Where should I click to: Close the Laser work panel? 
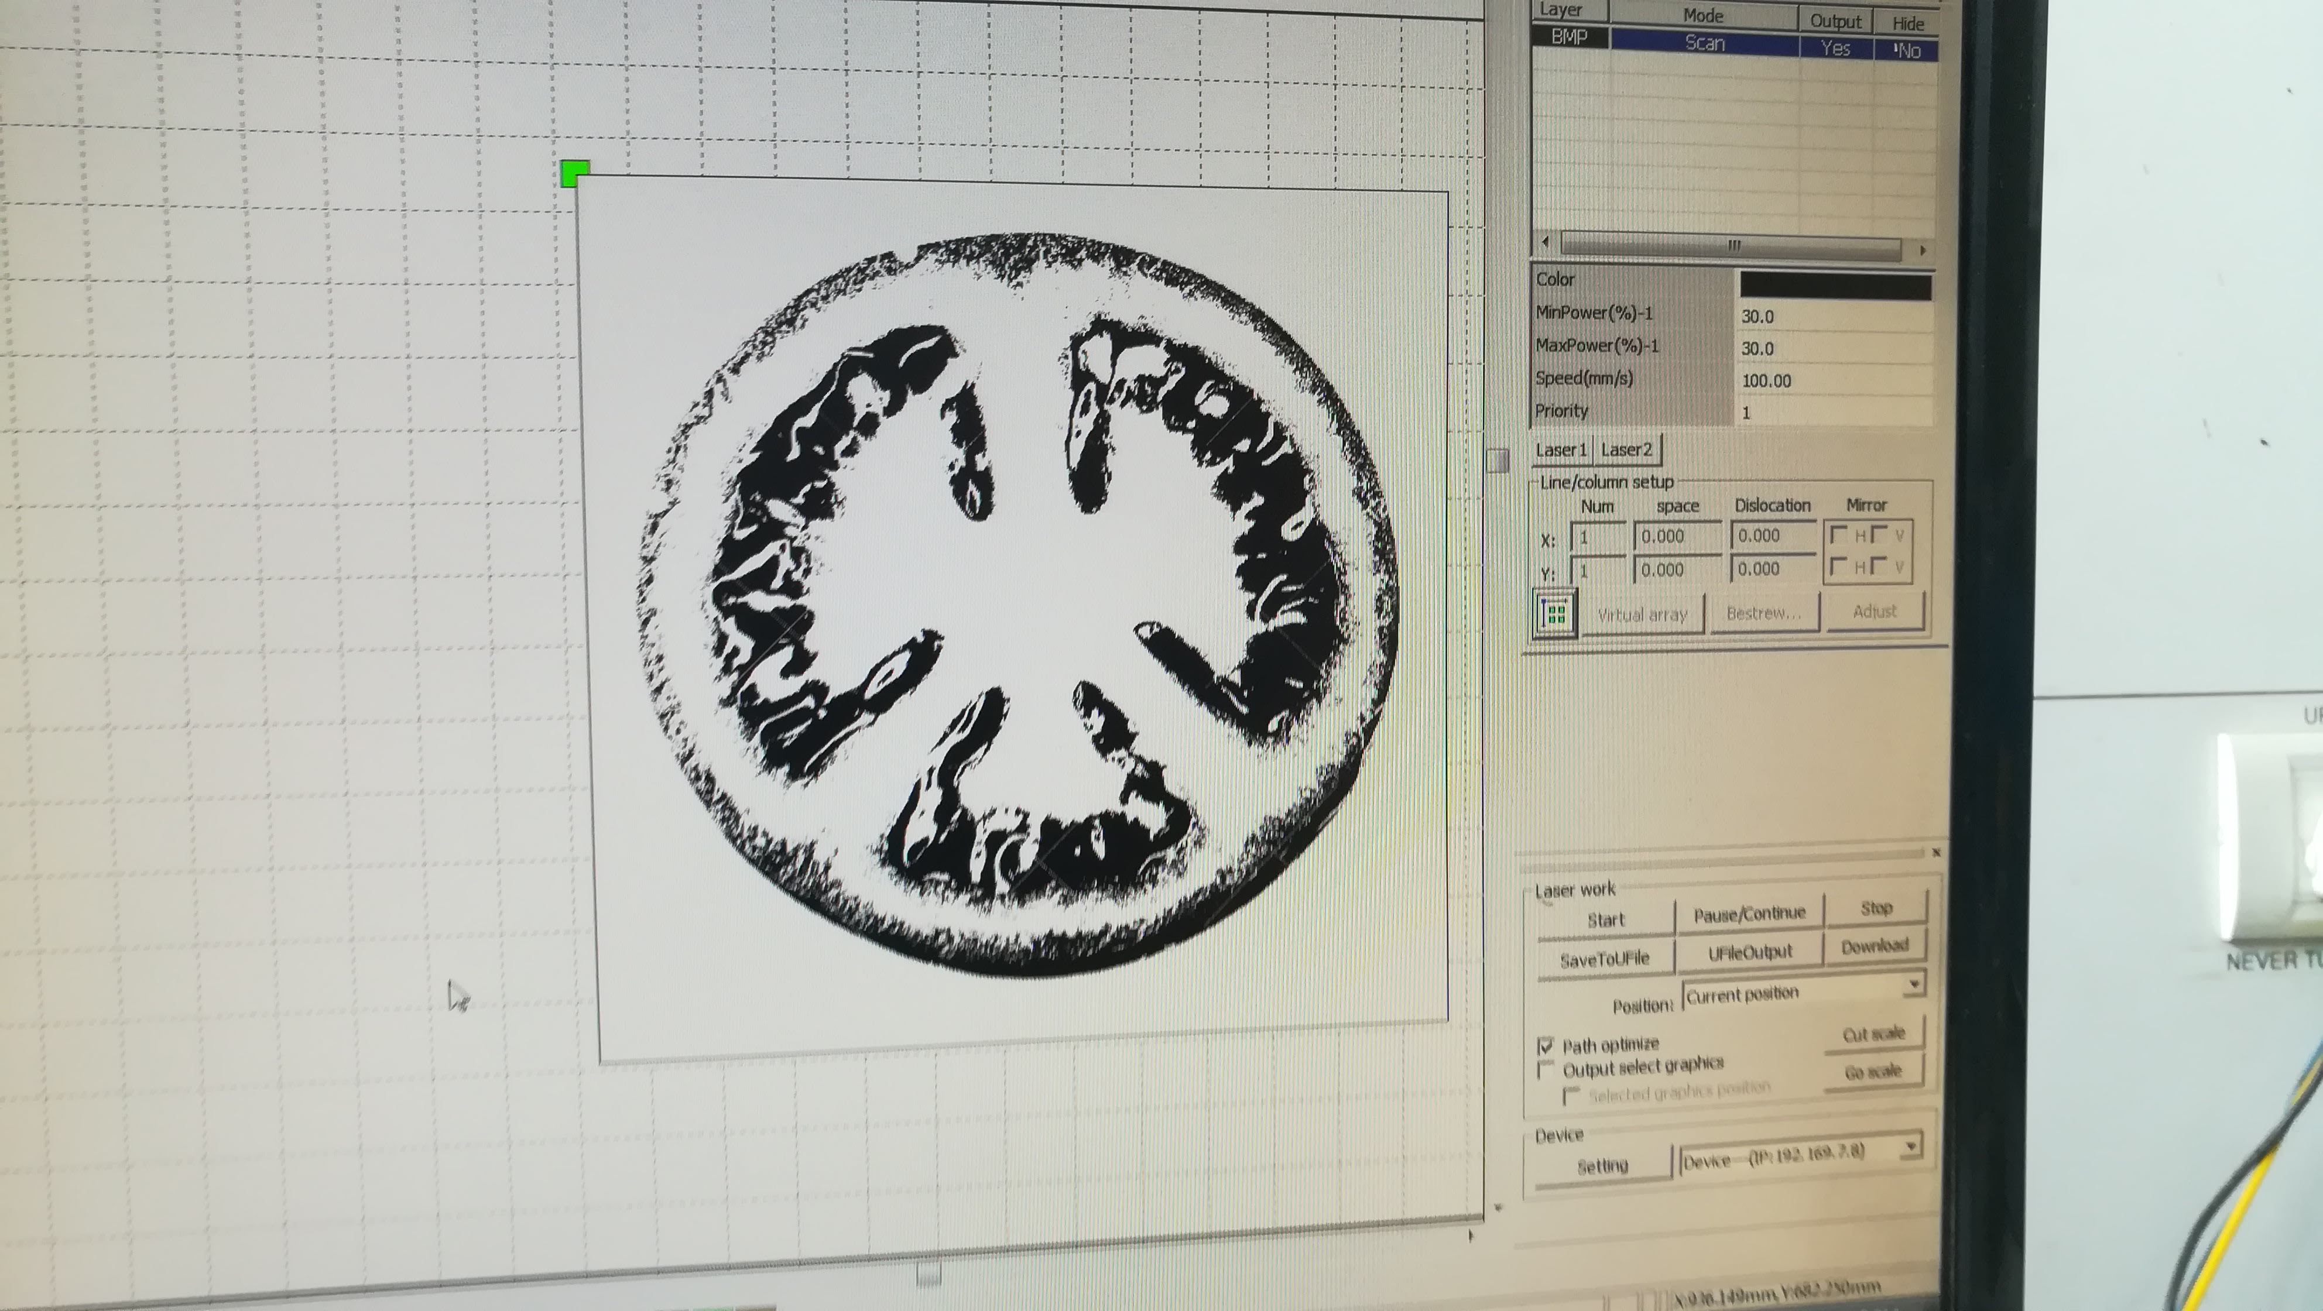click(x=1936, y=852)
